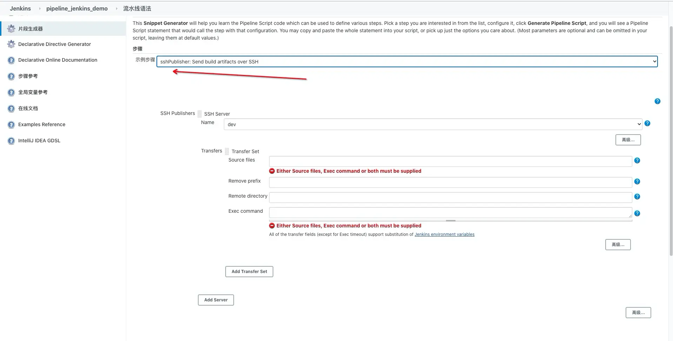Click into the Source files input field
The image size is (673, 341).
pyautogui.click(x=451, y=161)
